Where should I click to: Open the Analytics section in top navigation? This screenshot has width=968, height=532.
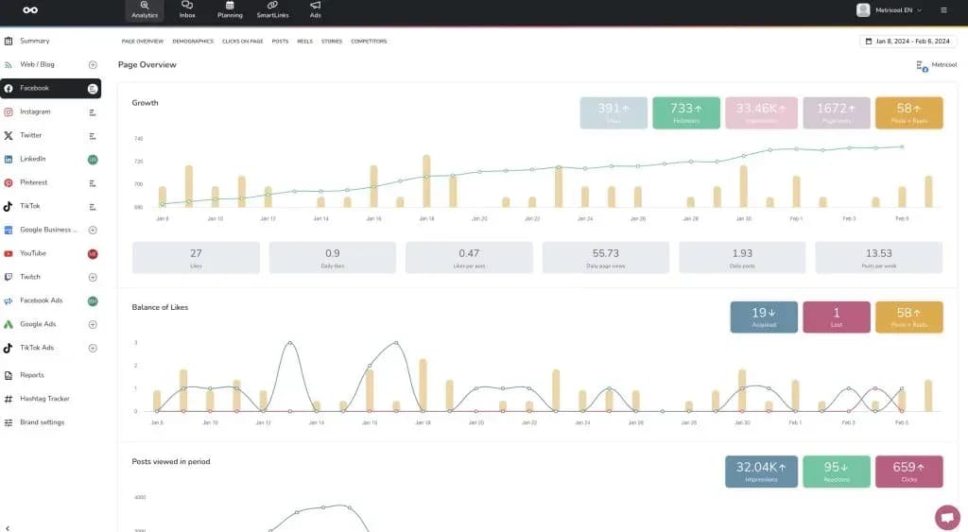(x=145, y=9)
